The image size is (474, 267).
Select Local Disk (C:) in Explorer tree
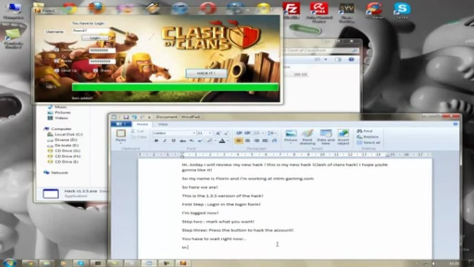[65, 134]
